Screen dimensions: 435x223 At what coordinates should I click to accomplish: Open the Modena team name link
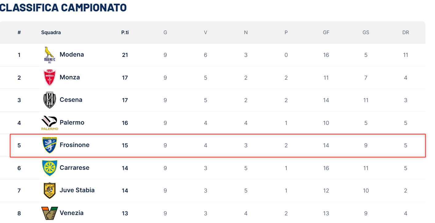click(72, 55)
